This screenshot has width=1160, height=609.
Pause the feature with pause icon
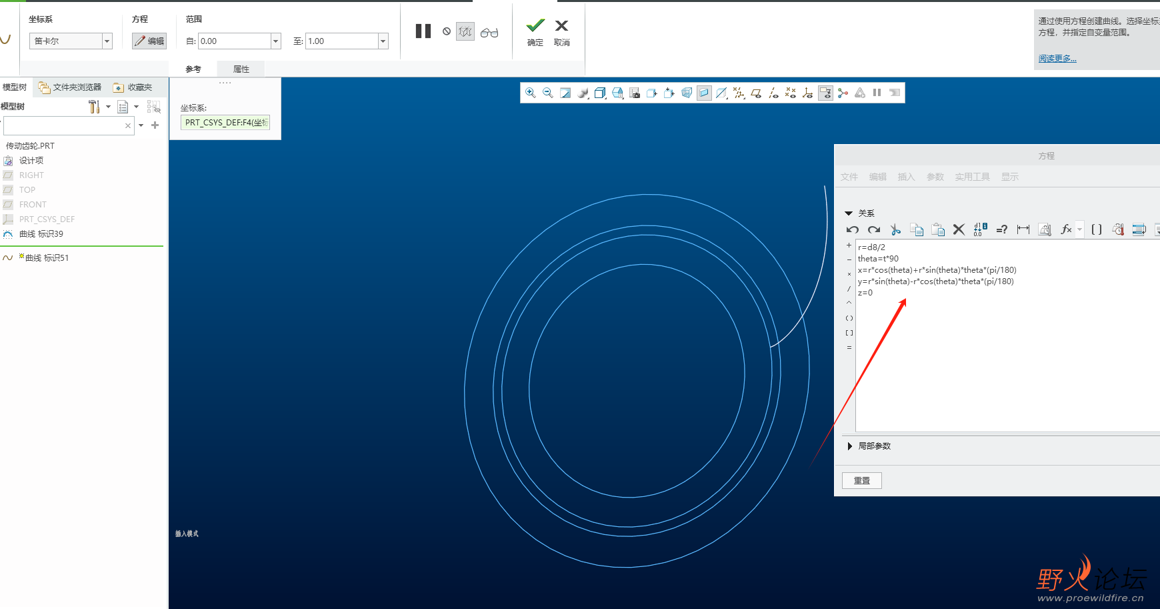tap(423, 31)
